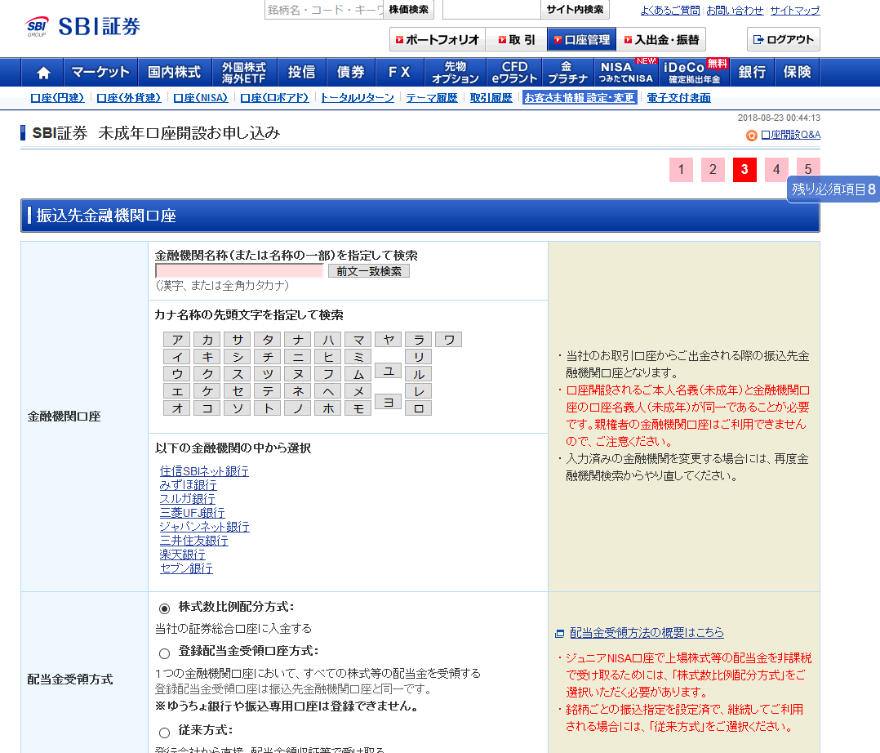Open the マーケット menu

pyautogui.click(x=100, y=73)
